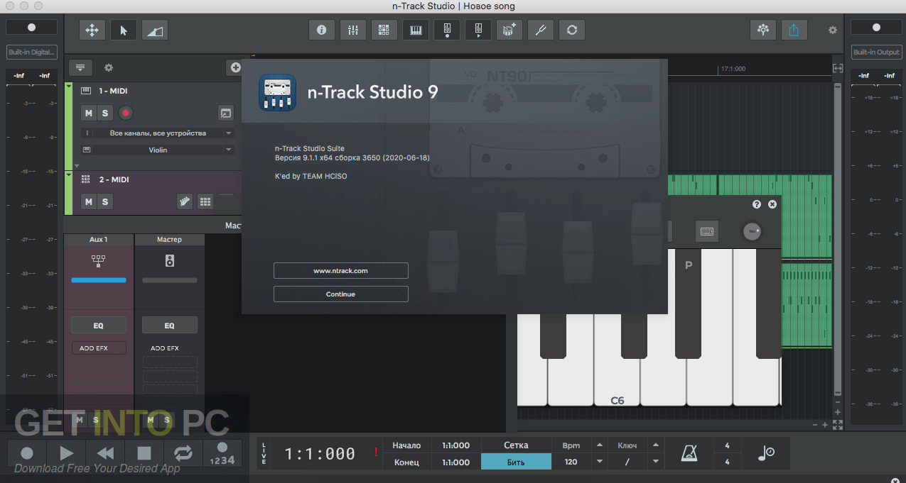906x483 pixels.
Task: Lower key with down arrow
Action: coord(655,462)
